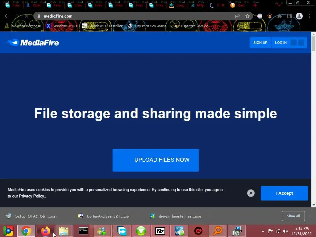Open the Privacy Policy link
316x237 pixels.
coord(31,196)
